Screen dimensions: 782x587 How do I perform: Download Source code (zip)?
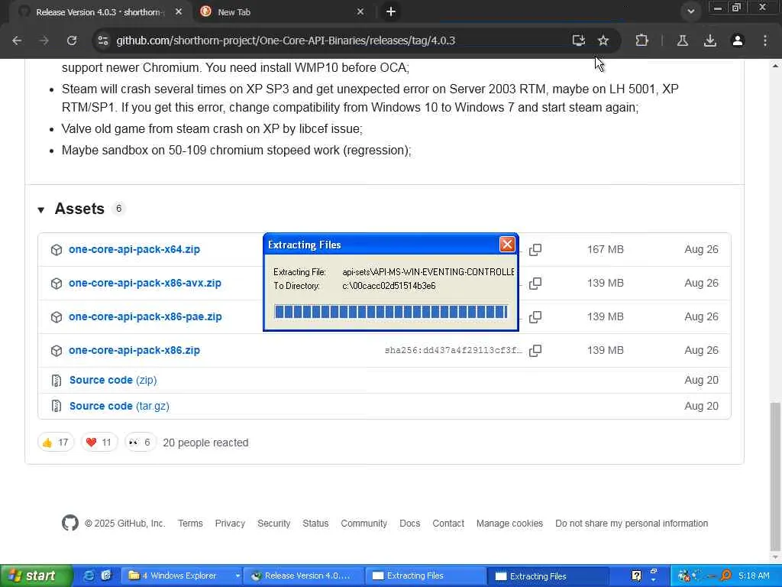pyautogui.click(x=113, y=381)
